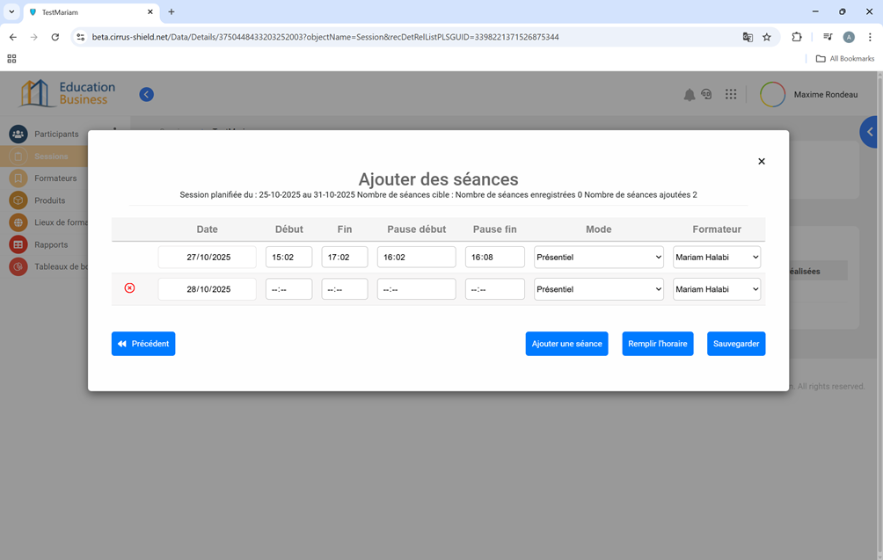Go back with the Précédent button
The height and width of the screenshot is (560, 883).
(x=143, y=344)
